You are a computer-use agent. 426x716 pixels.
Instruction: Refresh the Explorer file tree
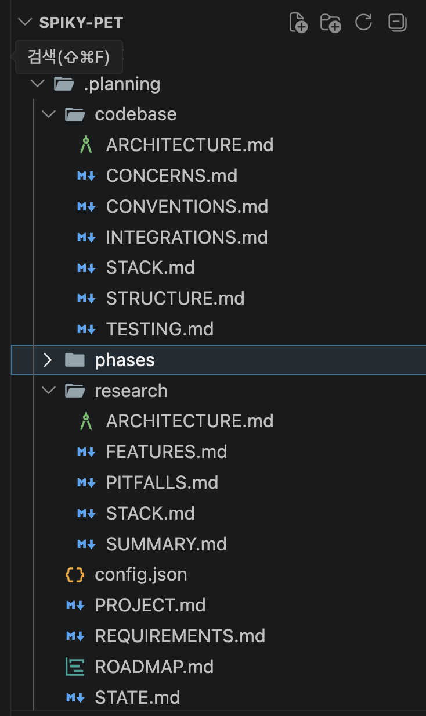364,23
